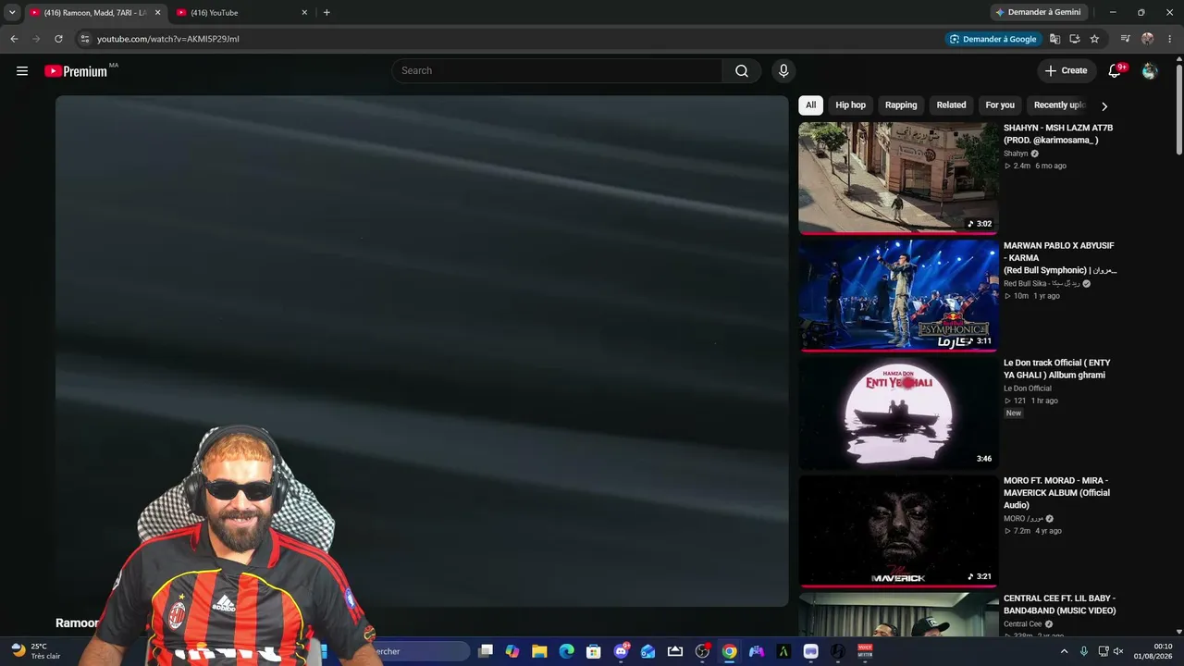Viewport: 1184px width, 666px height.
Task: Open the ENTI YA GHALI thumbnail
Action: (x=899, y=413)
